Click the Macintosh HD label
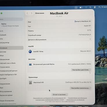 [x=38, y=82]
